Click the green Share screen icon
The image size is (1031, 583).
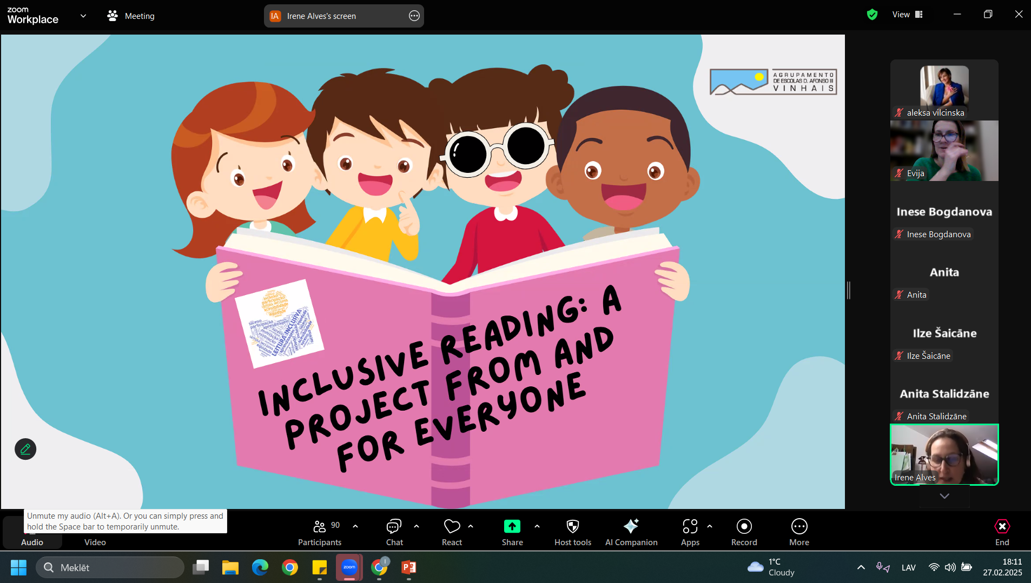tap(512, 526)
